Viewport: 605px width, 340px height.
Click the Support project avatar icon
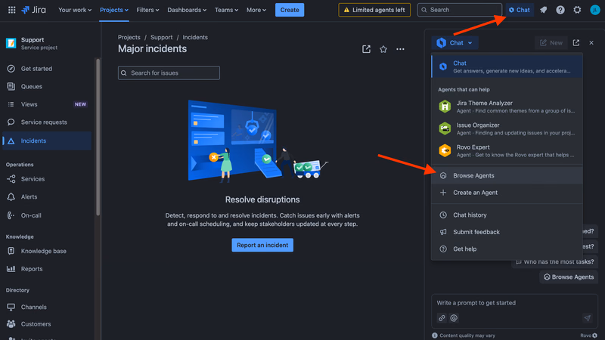click(11, 43)
